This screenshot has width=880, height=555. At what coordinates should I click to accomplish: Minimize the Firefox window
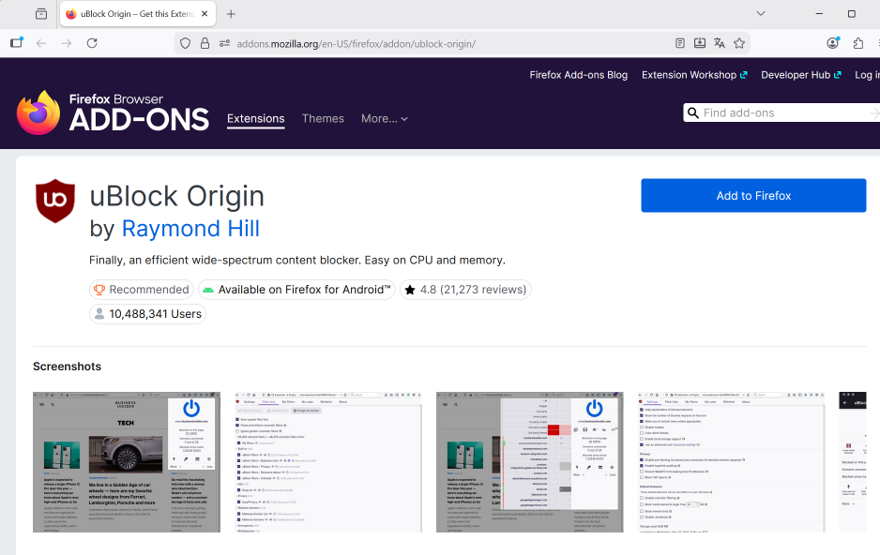click(819, 13)
